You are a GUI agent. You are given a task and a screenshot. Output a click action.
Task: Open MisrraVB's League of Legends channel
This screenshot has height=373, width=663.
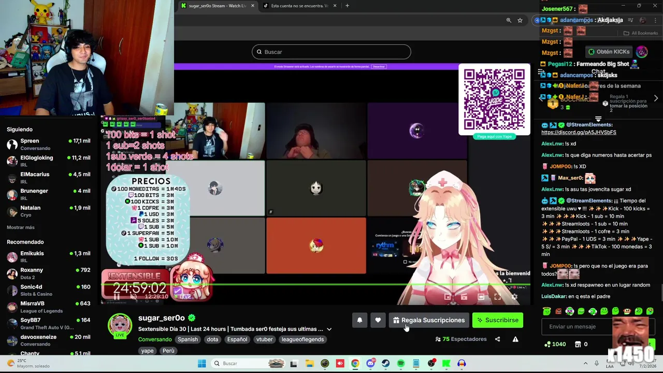point(48,307)
